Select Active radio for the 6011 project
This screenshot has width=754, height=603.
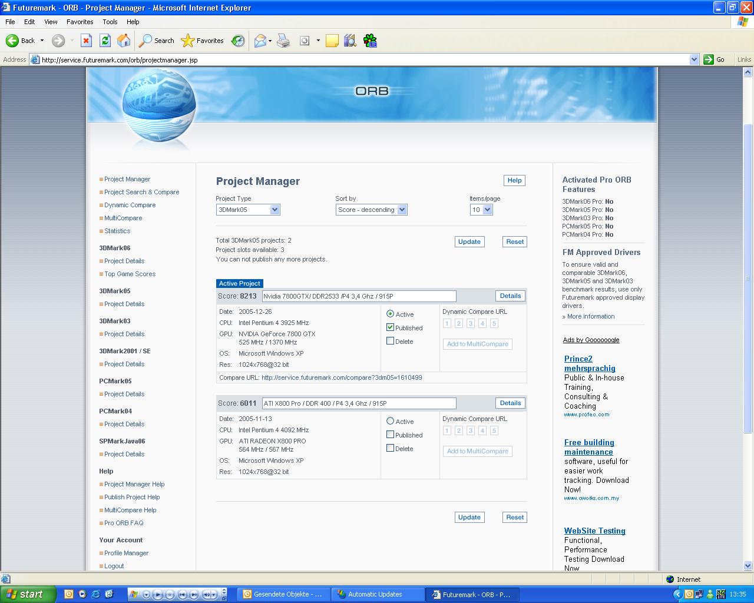[x=390, y=421]
